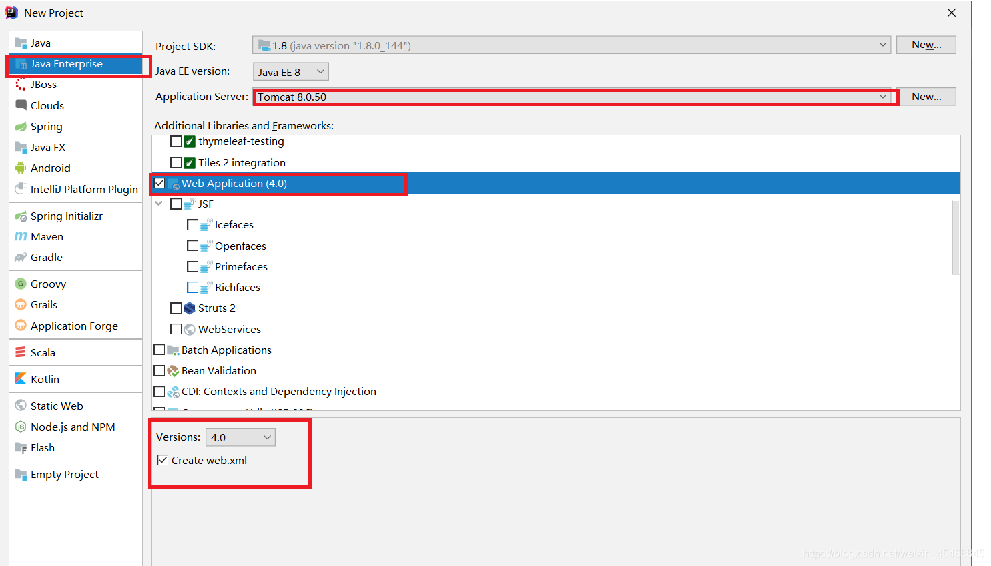Click the Struts 2 blue cube icon
This screenshot has height=566, width=991.
pyautogui.click(x=190, y=308)
